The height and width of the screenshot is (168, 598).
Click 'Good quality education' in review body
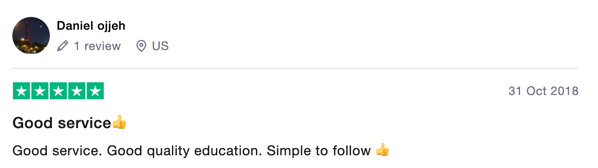point(184,151)
